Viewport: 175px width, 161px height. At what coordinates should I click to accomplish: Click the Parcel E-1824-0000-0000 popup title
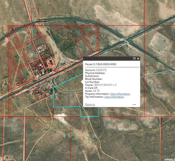click(x=101, y=64)
